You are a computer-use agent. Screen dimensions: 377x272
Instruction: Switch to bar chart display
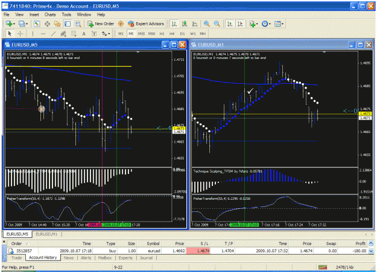click(x=174, y=23)
